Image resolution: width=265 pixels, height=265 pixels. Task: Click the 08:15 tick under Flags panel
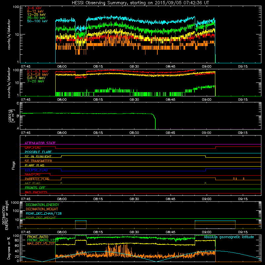point(98,199)
